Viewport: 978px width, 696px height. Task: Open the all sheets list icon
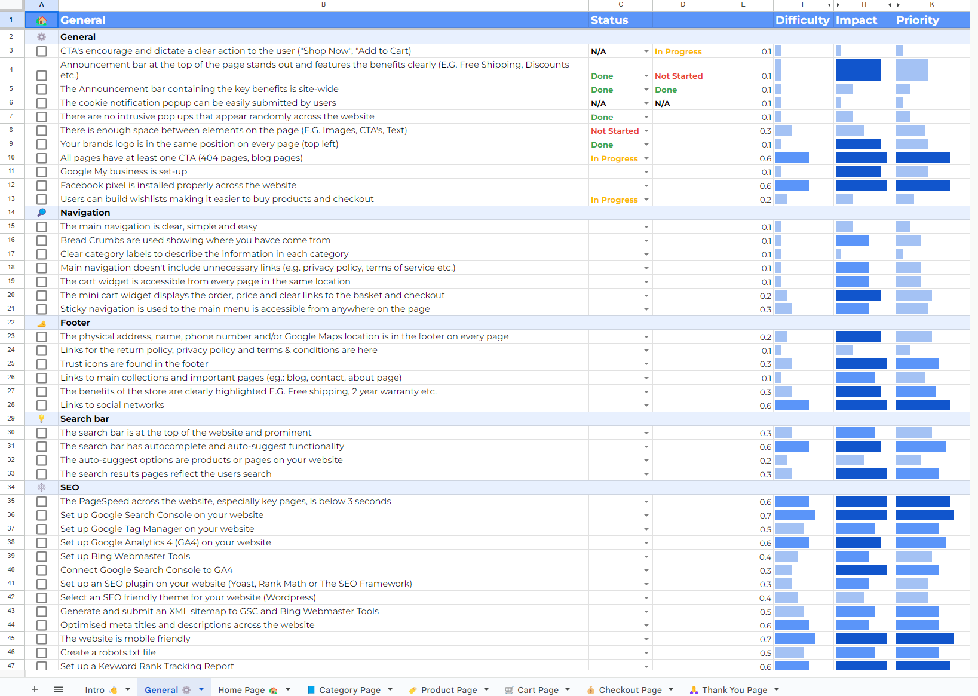(x=59, y=689)
